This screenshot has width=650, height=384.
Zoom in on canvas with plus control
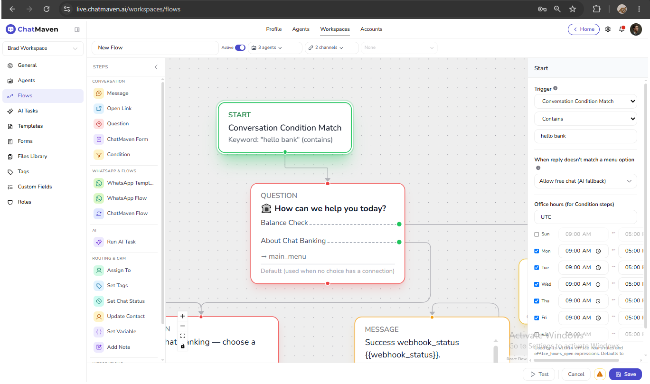tap(183, 316)
